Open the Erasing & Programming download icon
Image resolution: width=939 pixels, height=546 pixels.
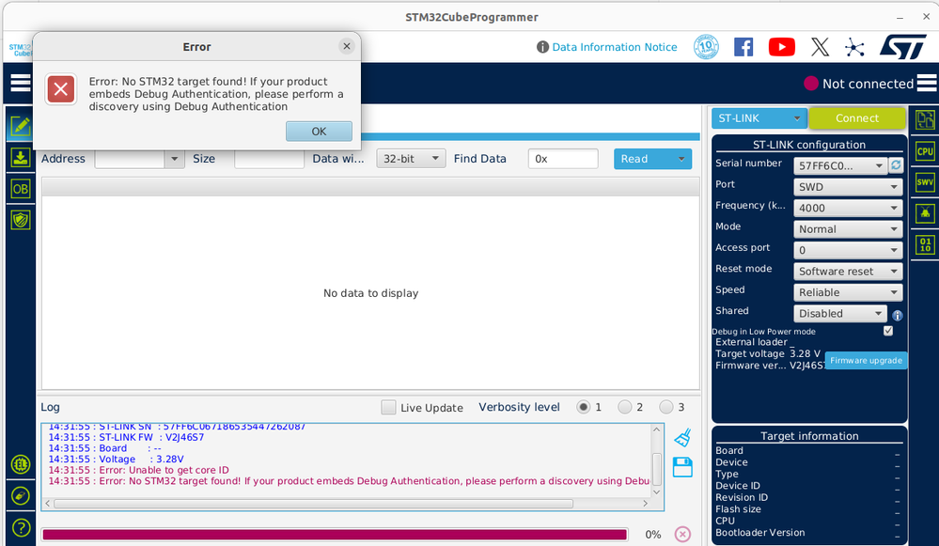click(21, 158)
